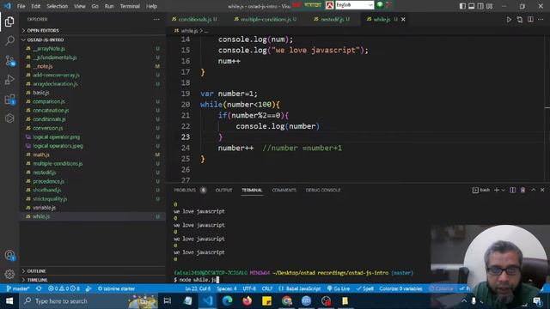Click the master branch in status bar
This screenshot has width=550, height=309.
(x=18, y=288)
